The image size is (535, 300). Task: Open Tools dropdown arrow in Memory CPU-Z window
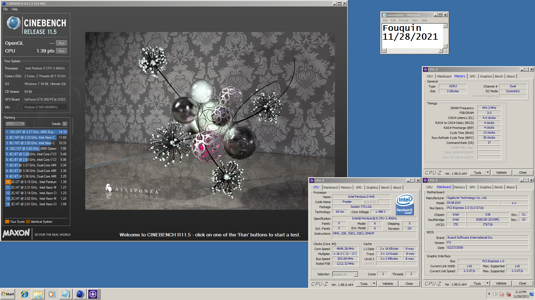(488, 172)
